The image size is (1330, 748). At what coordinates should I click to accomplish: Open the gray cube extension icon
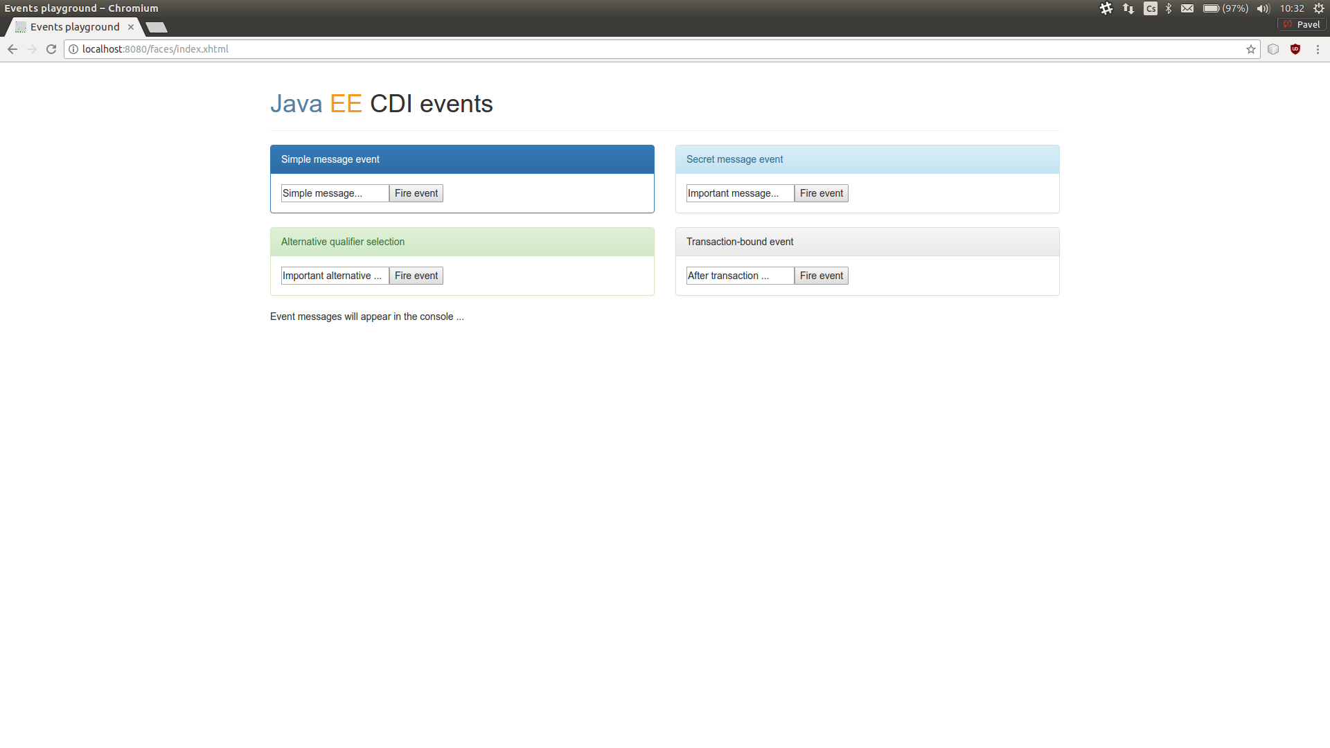(1273, 49)
